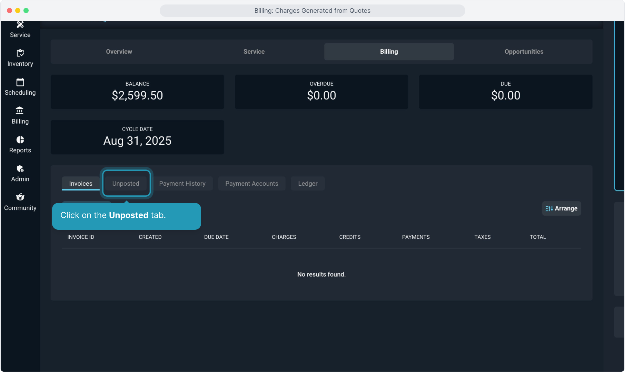Viewport: 625px width, 372px height.
Task: Open the Service sidebar icon
Action: (20, 25)
